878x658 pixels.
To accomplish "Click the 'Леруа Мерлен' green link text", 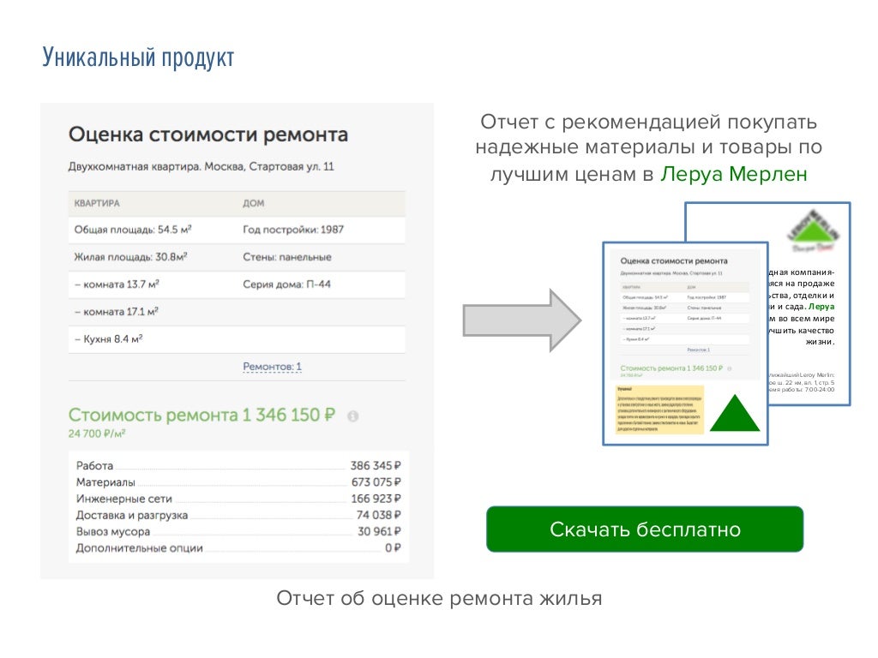I will click(x=734, y=174).
